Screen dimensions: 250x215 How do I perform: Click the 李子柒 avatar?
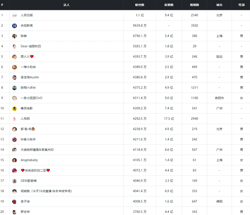click(15, 202)
